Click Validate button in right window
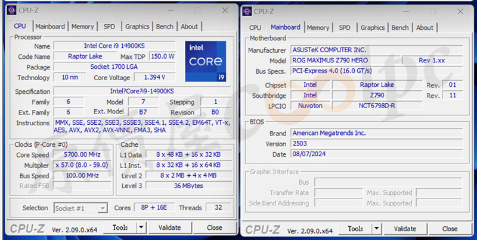 tap(405, 229)
